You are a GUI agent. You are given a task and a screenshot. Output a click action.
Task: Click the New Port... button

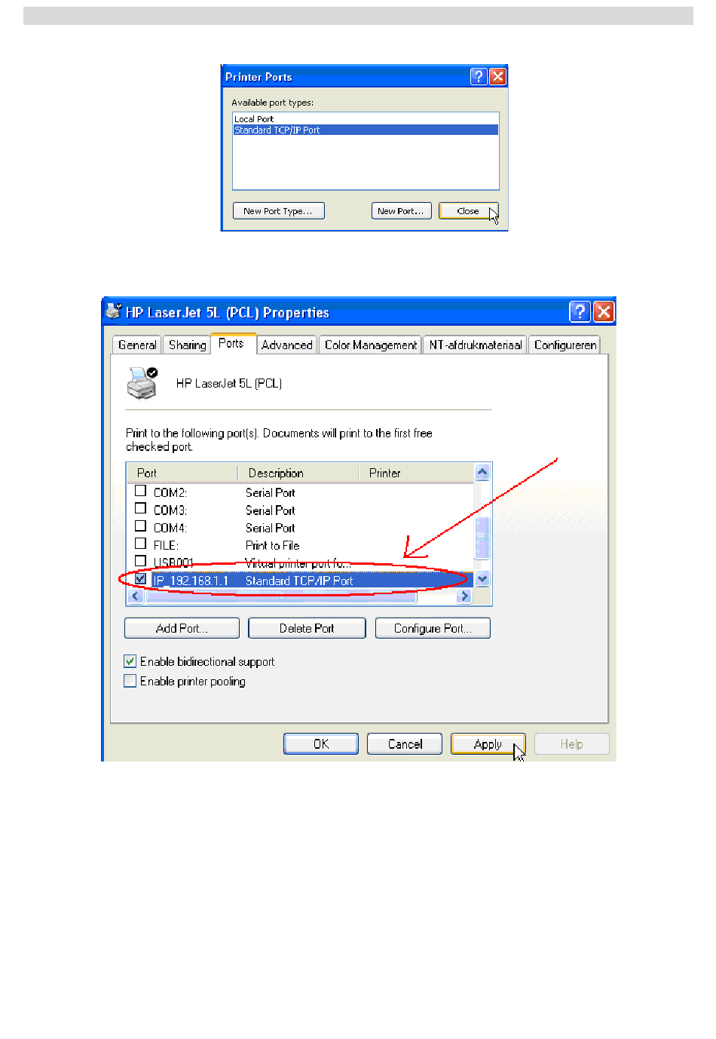click(x=401, y=211)
